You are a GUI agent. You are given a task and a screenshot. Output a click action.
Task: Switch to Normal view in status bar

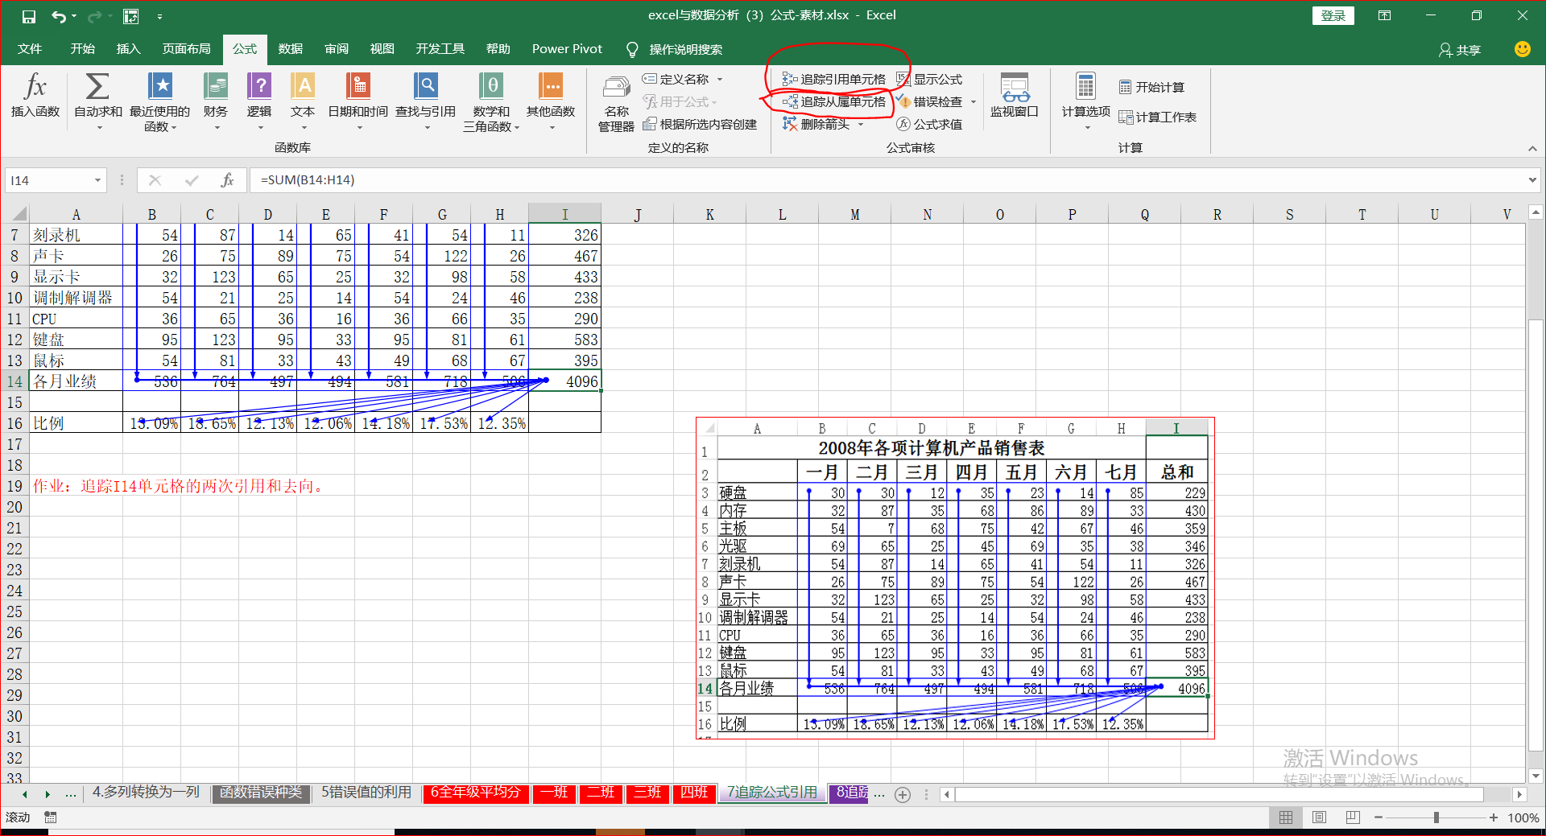[1286, 817]
